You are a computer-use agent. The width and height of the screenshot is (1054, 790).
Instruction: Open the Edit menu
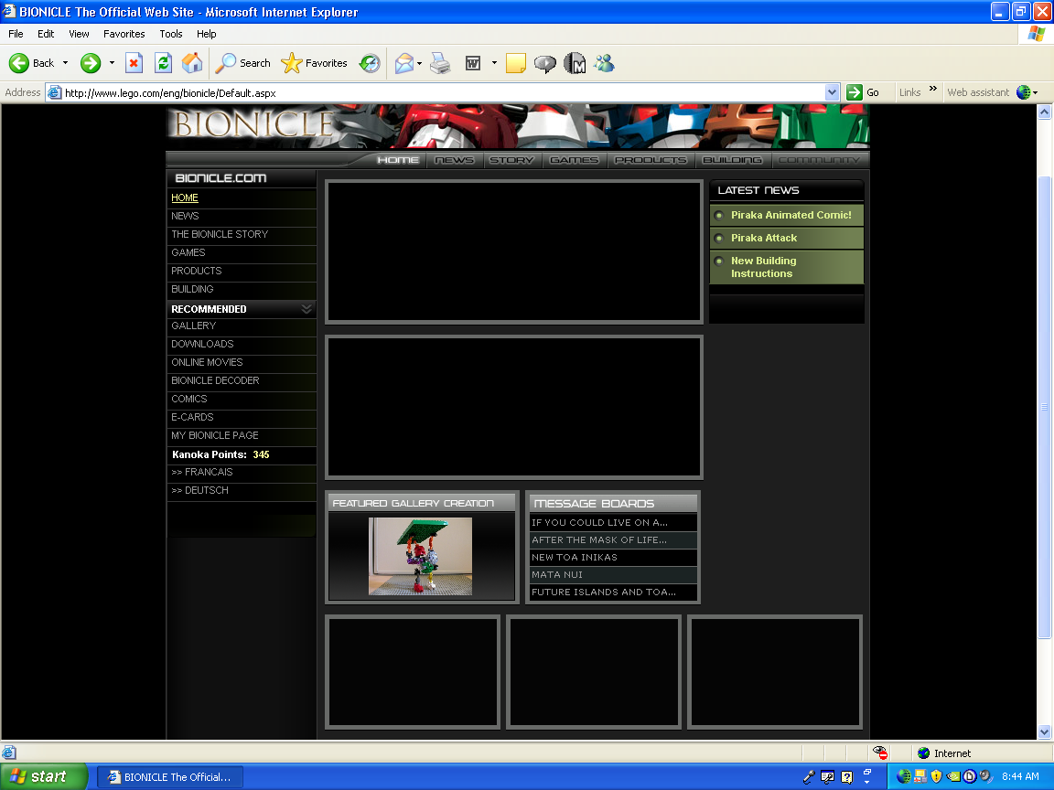46,34
